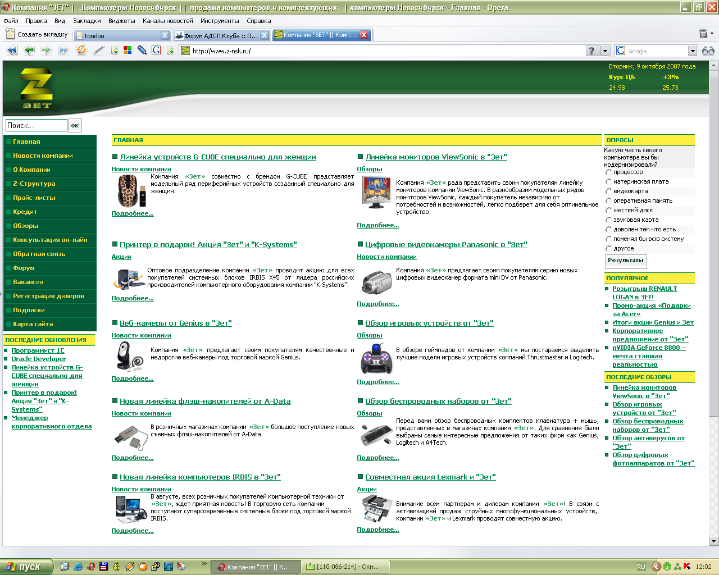Viewport: 719px width, 575px height.
Task: Click the Panasonic camcorder thumbnail
Action: pyautogui.click(x=377, y=281)
